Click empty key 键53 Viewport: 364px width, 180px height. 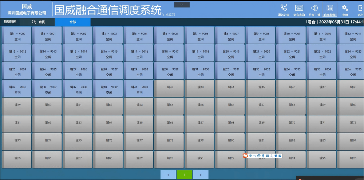tap(138, 106)
